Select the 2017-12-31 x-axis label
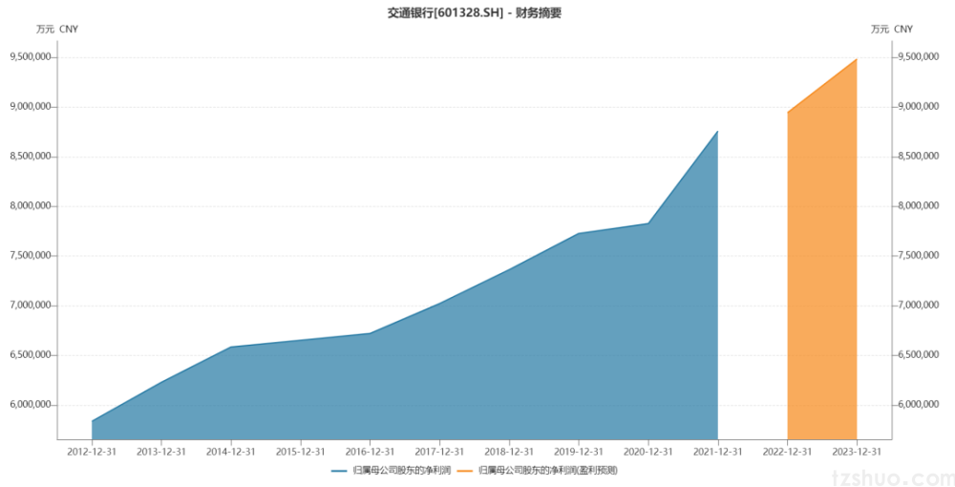The width and height of the screenshot is (955, 487). [x=439, y=452]
